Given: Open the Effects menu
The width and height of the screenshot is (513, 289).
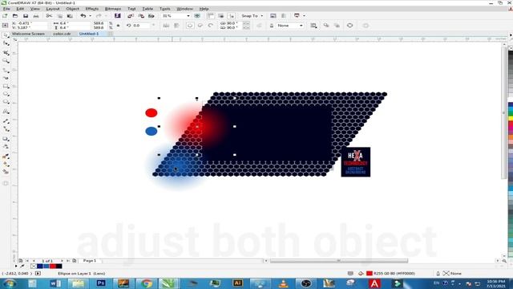Looking at the screenshot, I should point(92,9).
